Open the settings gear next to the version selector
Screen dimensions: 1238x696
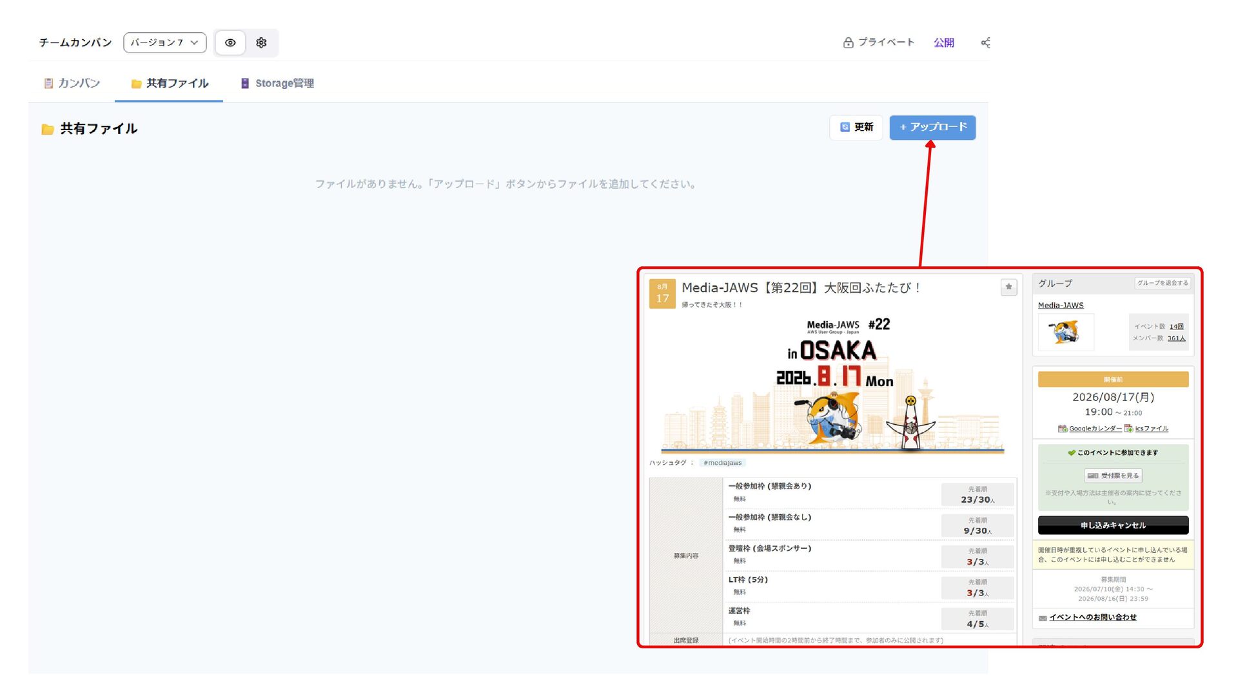[261, 43]
